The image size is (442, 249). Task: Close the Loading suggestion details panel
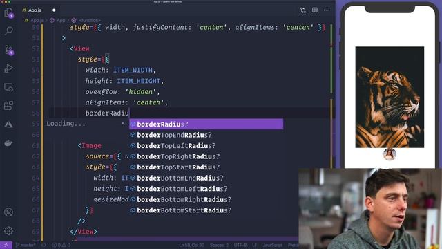pos(123,123)
